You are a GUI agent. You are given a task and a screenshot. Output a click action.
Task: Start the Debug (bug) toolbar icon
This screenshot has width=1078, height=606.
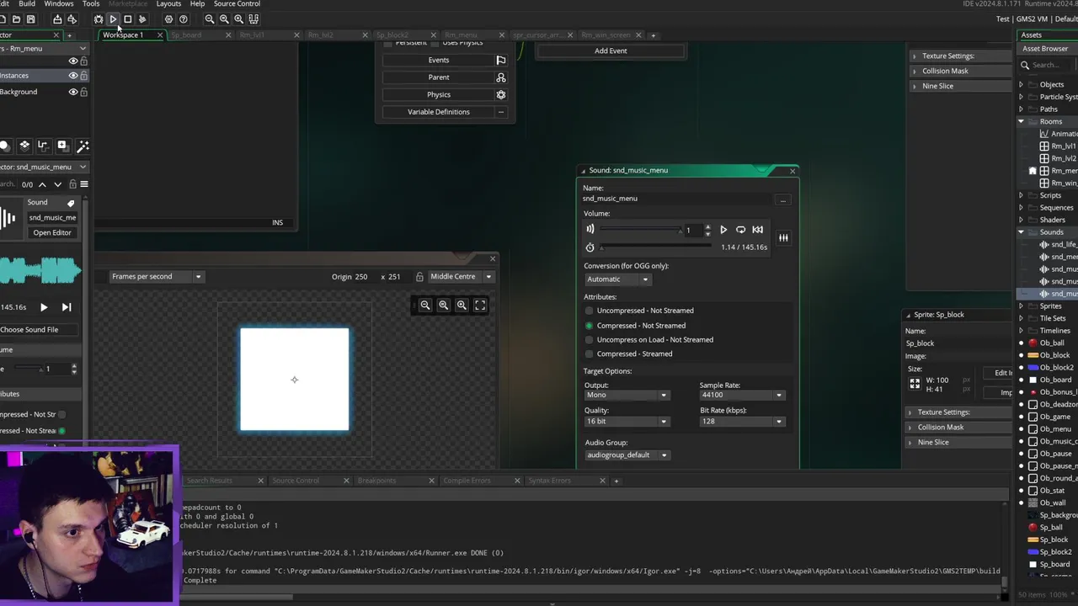[x=99, y=19]
